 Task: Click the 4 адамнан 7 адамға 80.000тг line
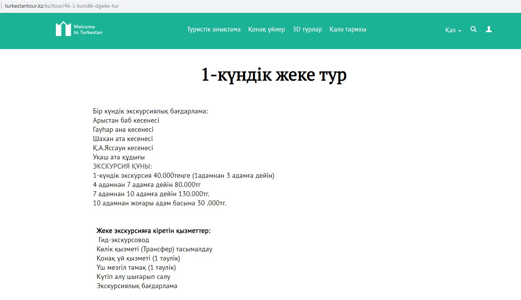147,185
